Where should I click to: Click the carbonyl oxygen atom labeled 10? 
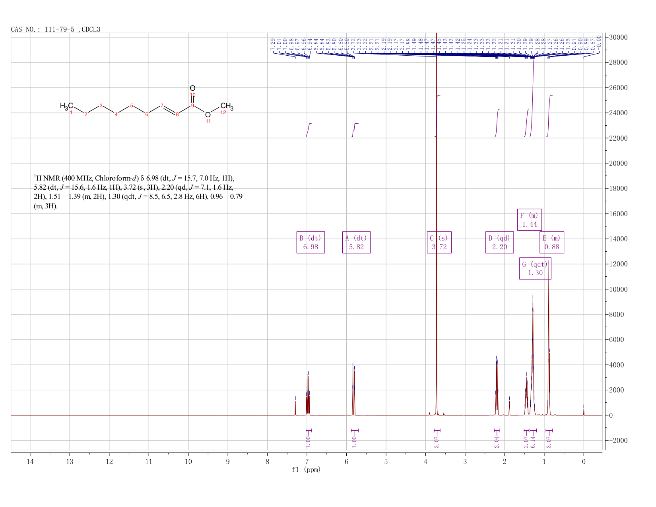point(192,88)
